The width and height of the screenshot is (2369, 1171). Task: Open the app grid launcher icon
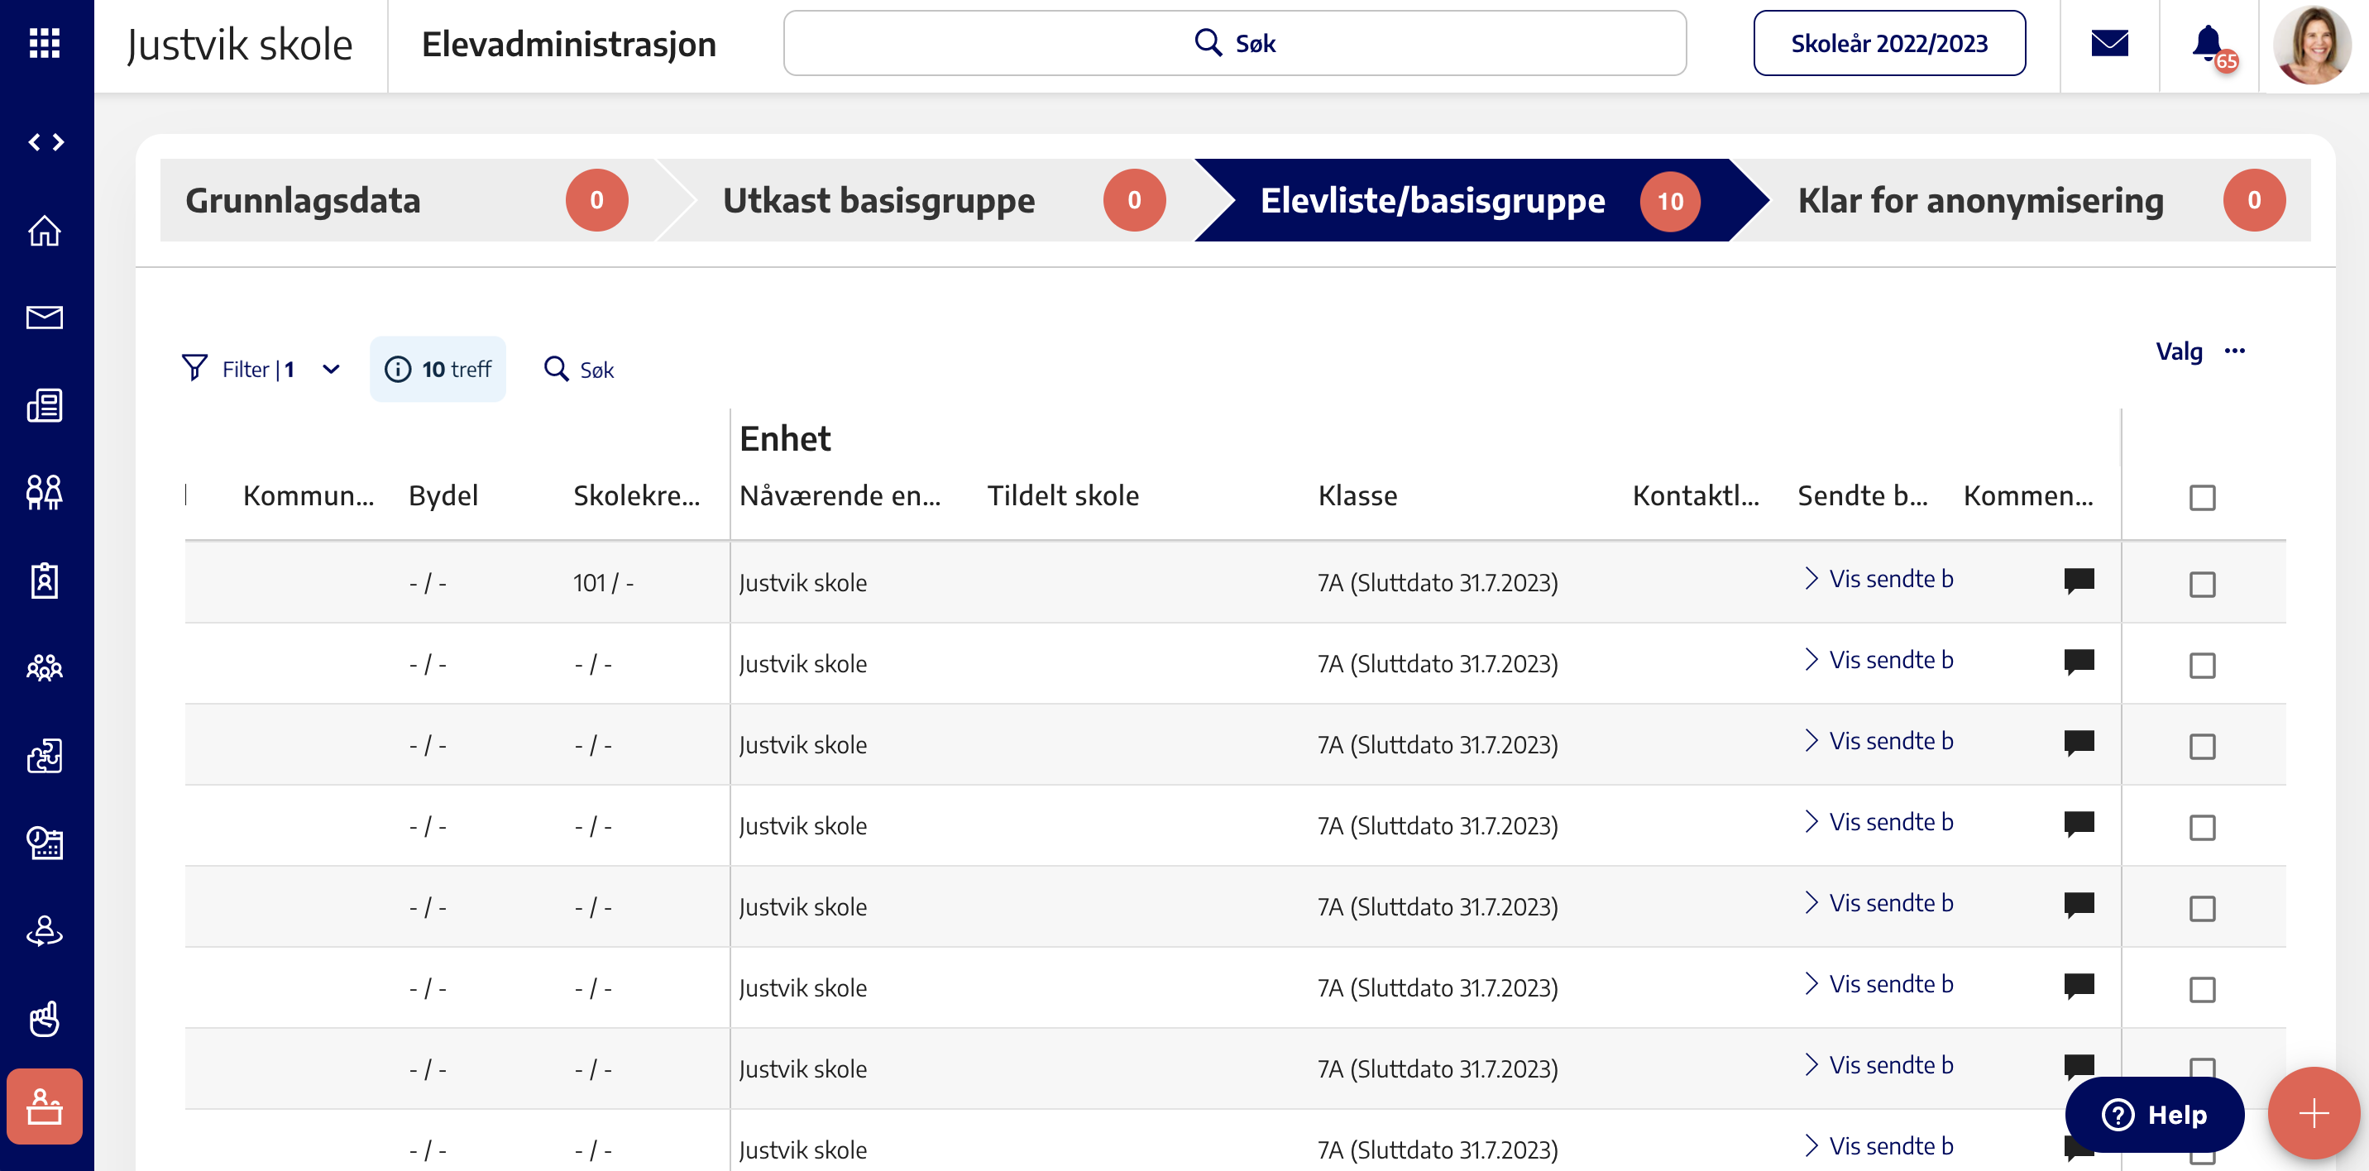pos(44,43)
